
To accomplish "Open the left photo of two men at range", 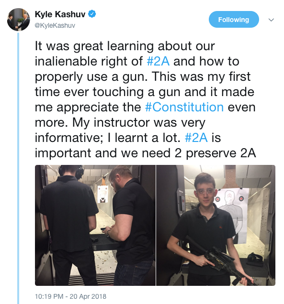I will [95, 225].
